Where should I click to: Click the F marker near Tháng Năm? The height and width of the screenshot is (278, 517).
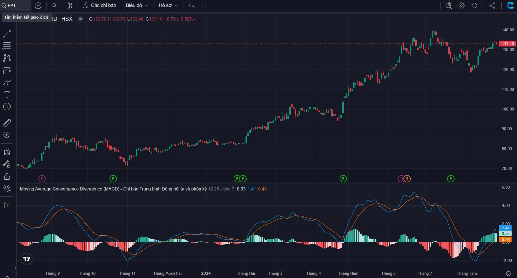tap(343, 179)
